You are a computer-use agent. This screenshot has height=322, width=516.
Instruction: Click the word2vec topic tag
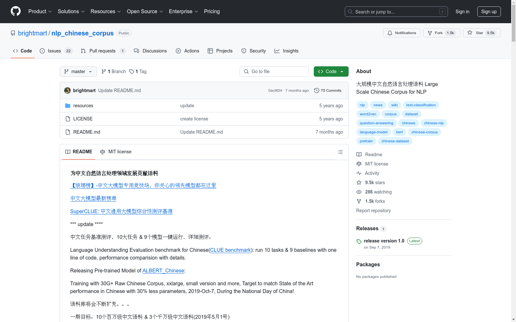click(368, 114)
